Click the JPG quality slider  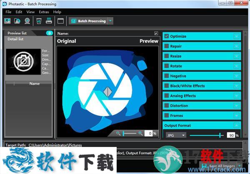[x=207, y=135]
